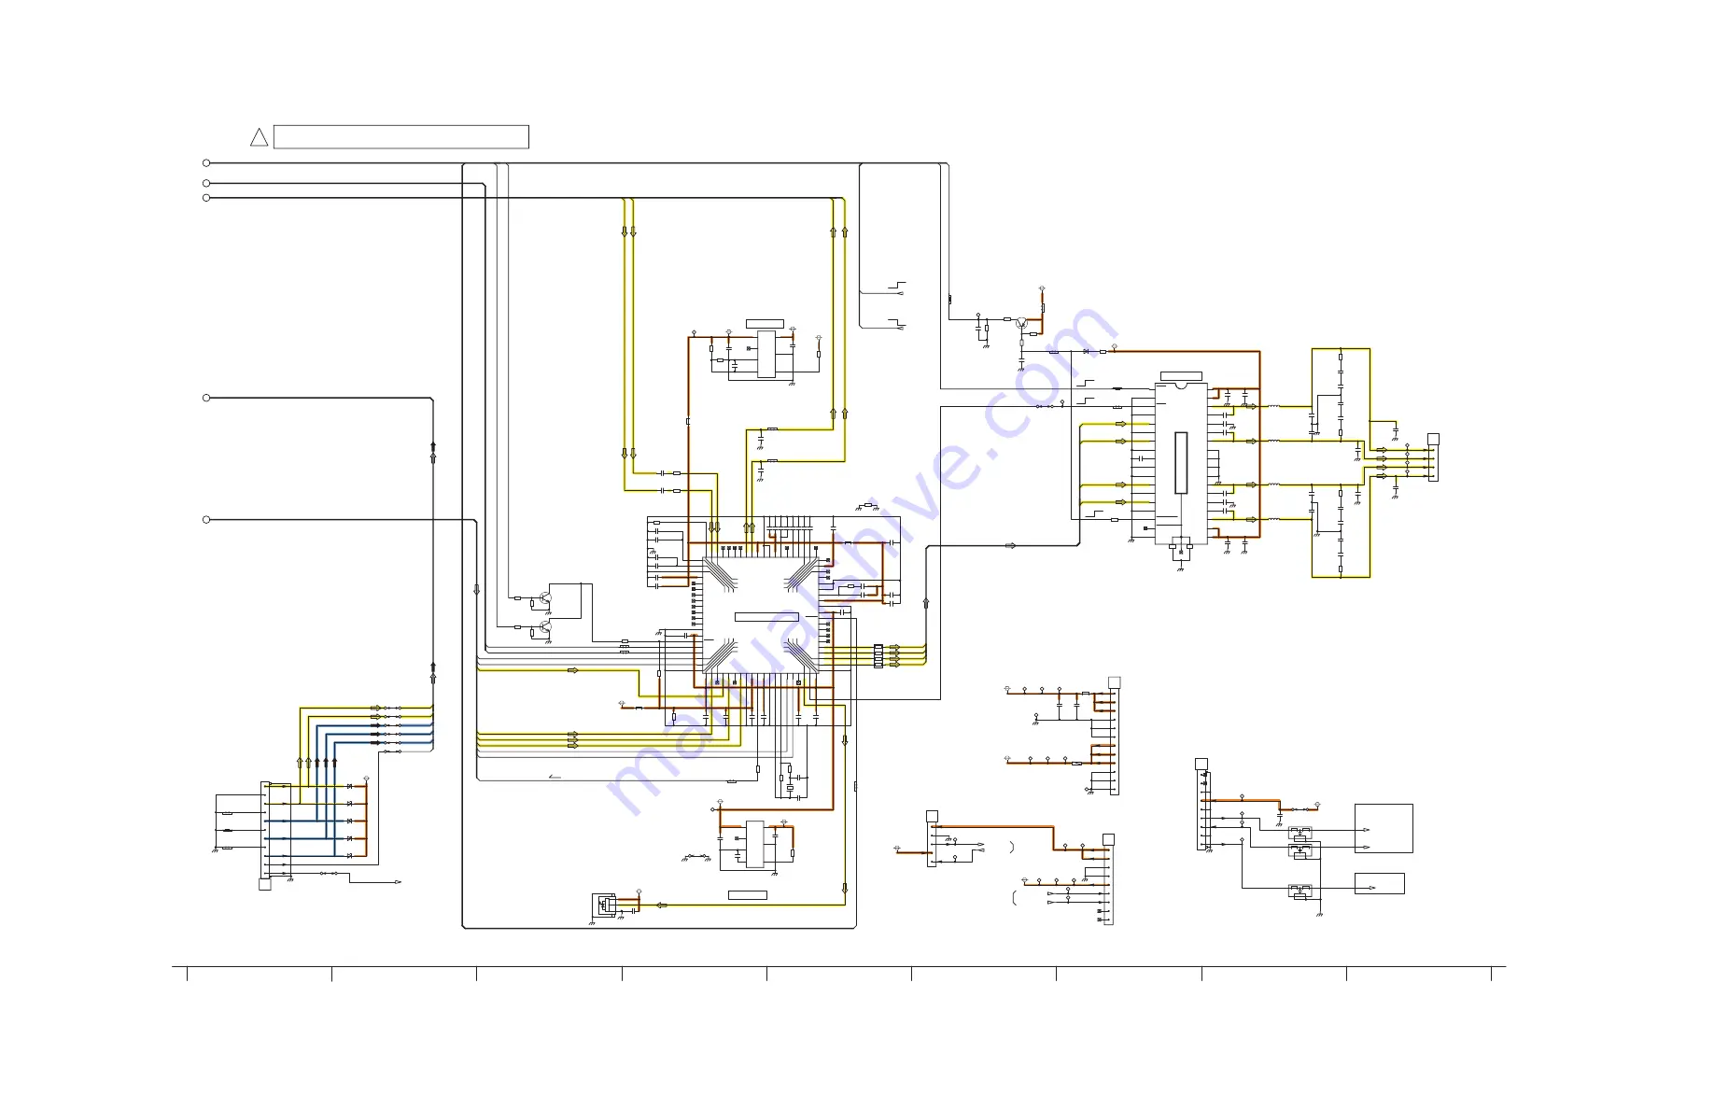The width and height of the screenshot is (1714, 1109).
Task: Select the upper transistor of the stacked pair
Action: [545, 598]
